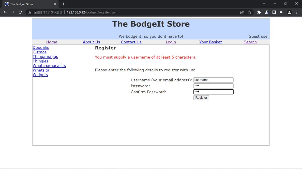Open a new tab with the plus button

point(64,4)
